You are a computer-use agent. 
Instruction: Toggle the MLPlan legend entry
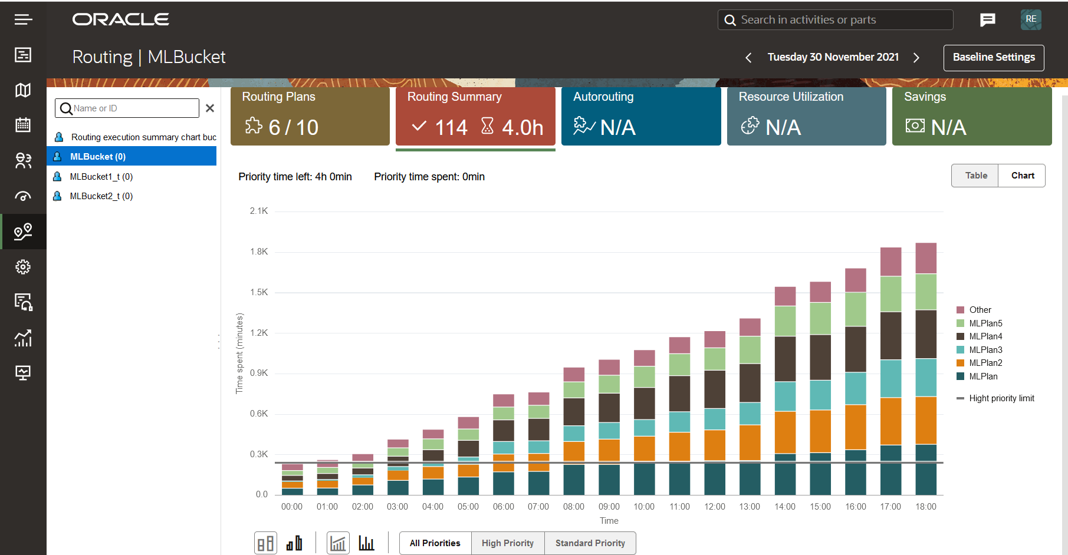[977, 376]
